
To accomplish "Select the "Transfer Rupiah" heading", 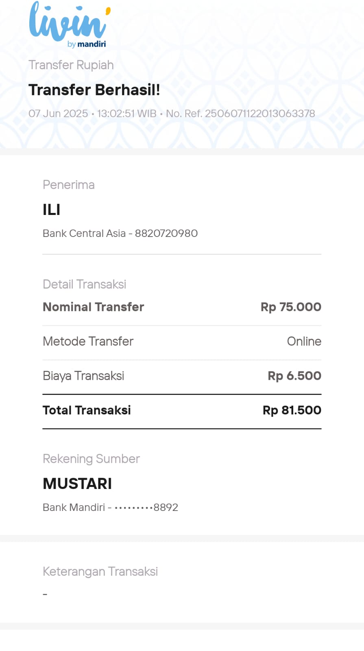I will pos(71,65).
